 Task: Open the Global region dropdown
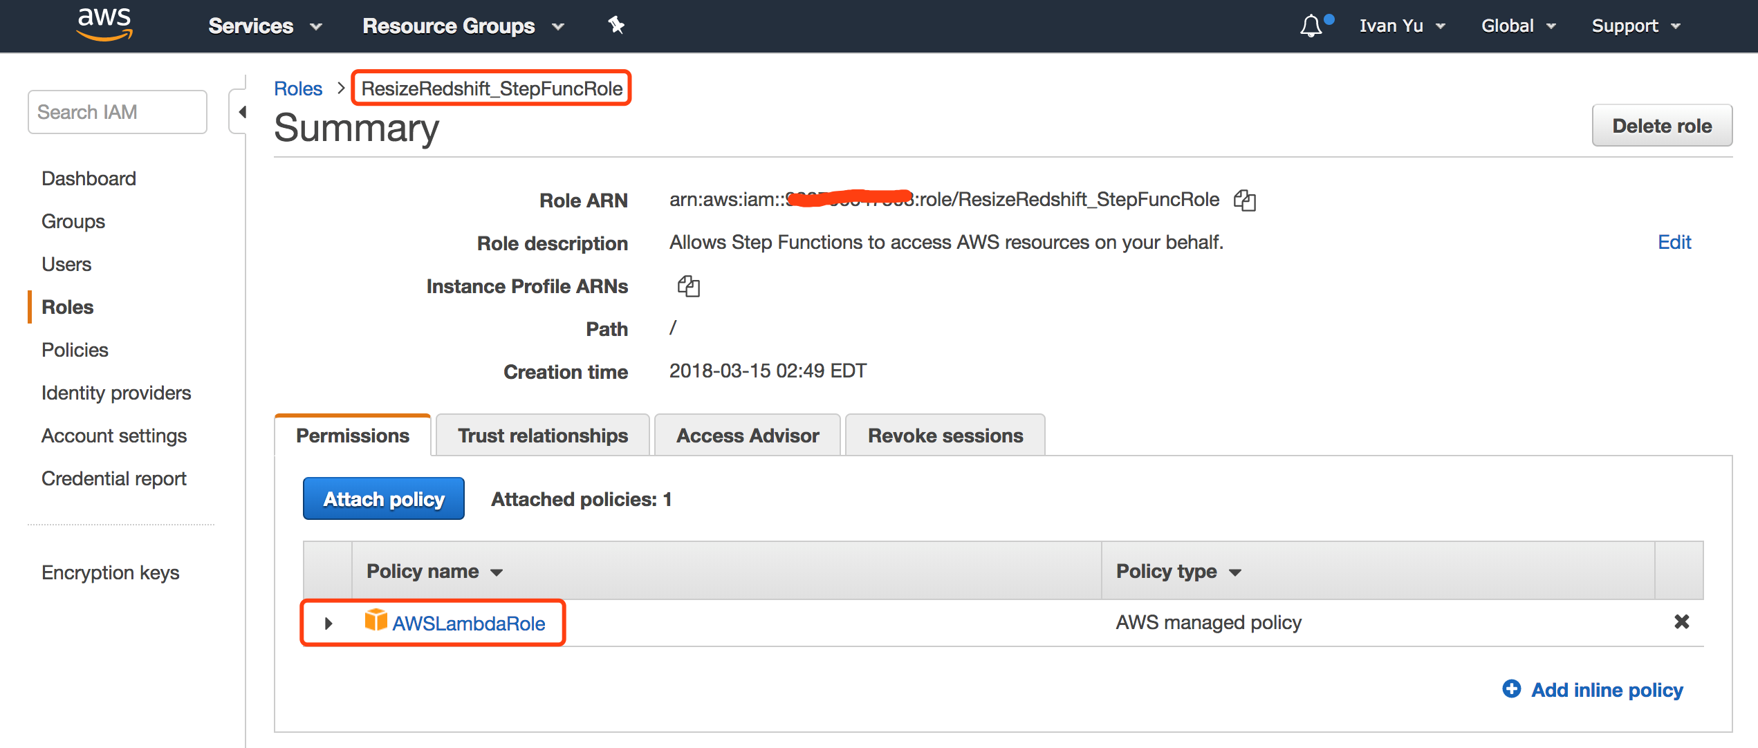coord(1518,26)
